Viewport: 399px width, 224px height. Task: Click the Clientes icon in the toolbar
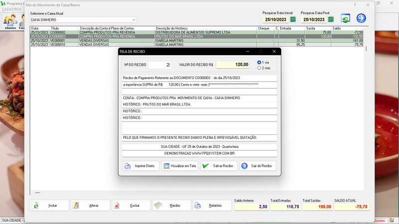tap(10, 21)
